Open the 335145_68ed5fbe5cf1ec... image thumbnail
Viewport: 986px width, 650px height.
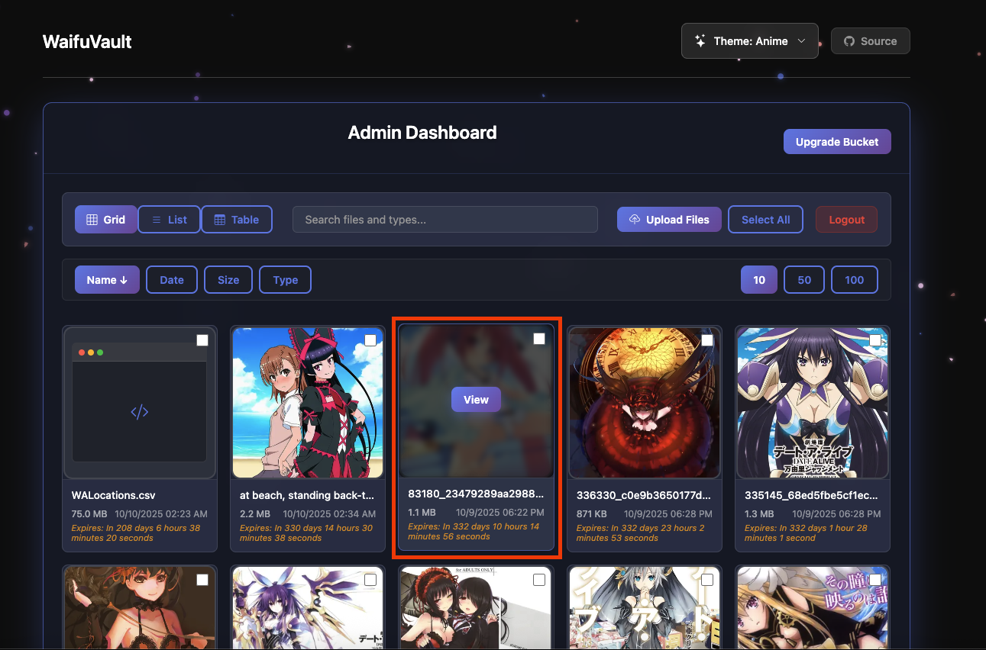(x=813, y=403)
